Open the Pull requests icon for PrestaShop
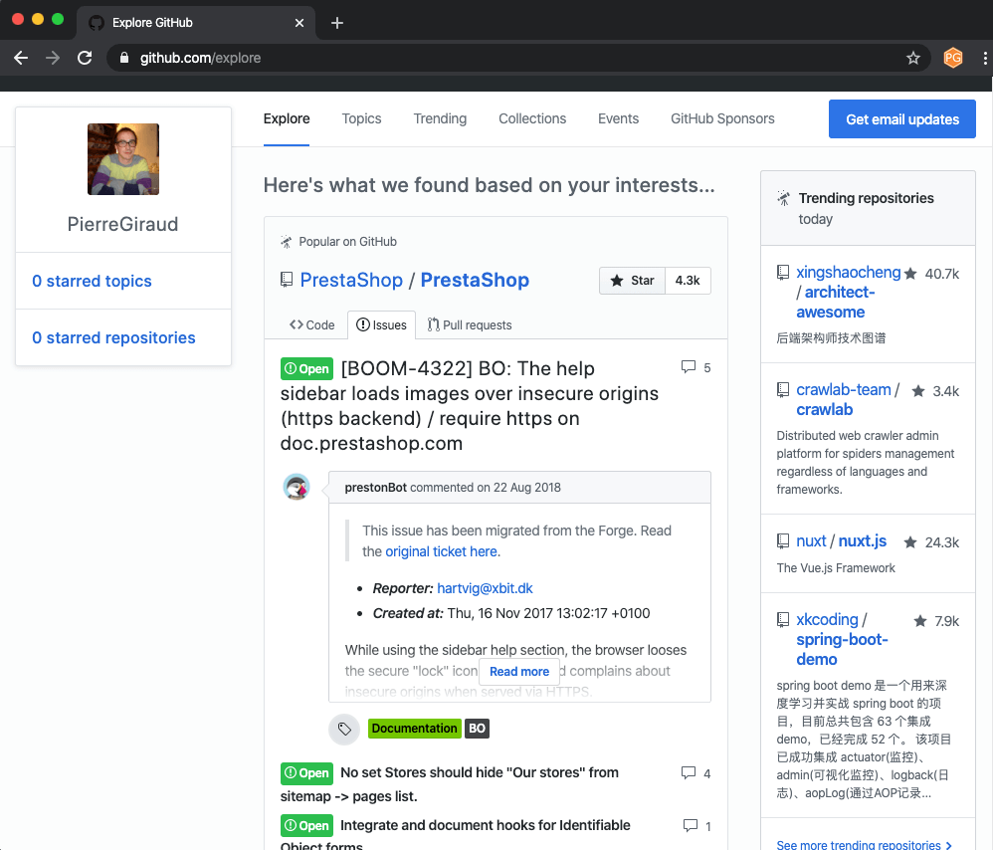993x850 pixels. click(436, 324)
